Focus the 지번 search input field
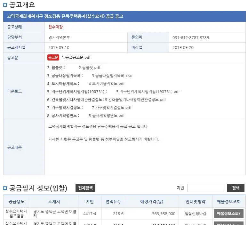Image resolution: width=248 pixels, height=225 pixels. click(206, 188)
